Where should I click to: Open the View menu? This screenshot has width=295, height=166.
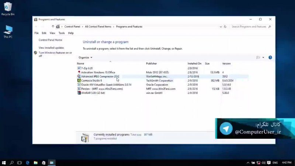(52, 33)
